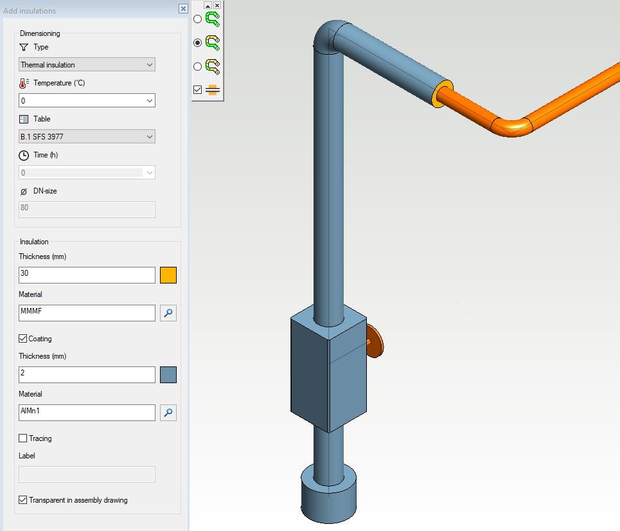Browse coating material with AlMn1 magnifier
Viewport: 620px width, 531px height.
pos(168,413)
